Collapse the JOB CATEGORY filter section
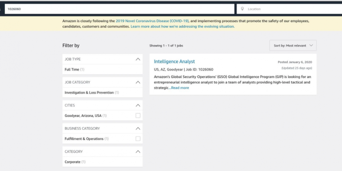342x171 pixels. 138,82
